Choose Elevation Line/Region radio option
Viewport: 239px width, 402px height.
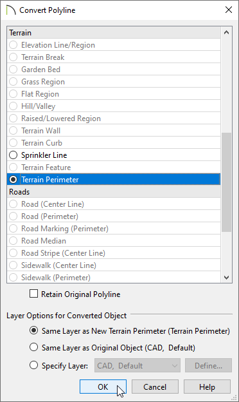click(13, 45)
